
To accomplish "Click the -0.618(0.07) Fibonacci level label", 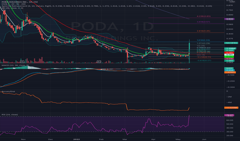I will click(204, 61).
